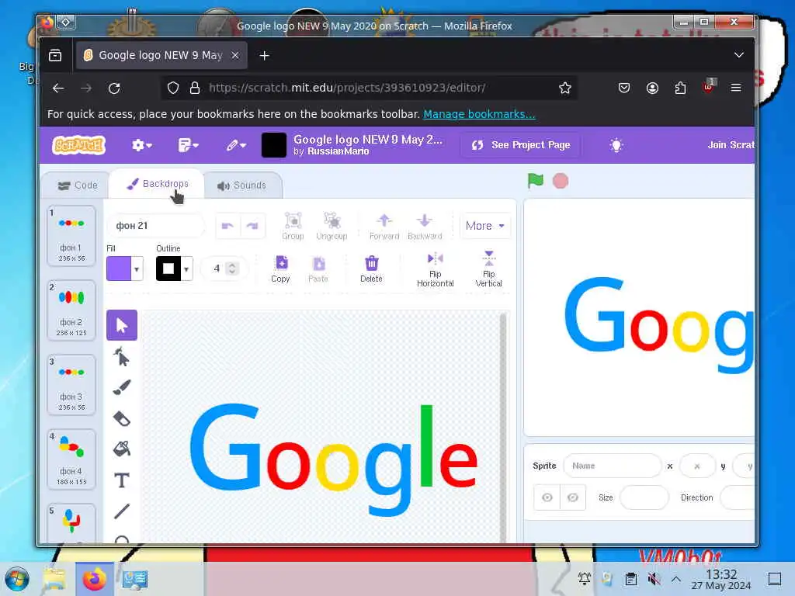Screen dimensions: 795x596
Task: Open File Explorer from taskbar
Action: click(54, 579)
